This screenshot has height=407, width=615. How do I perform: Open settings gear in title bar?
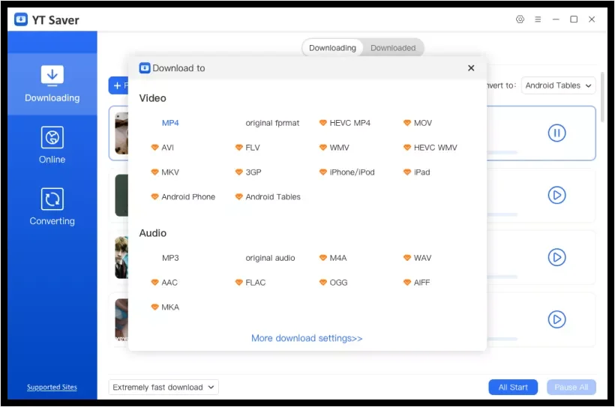point(520,19)
